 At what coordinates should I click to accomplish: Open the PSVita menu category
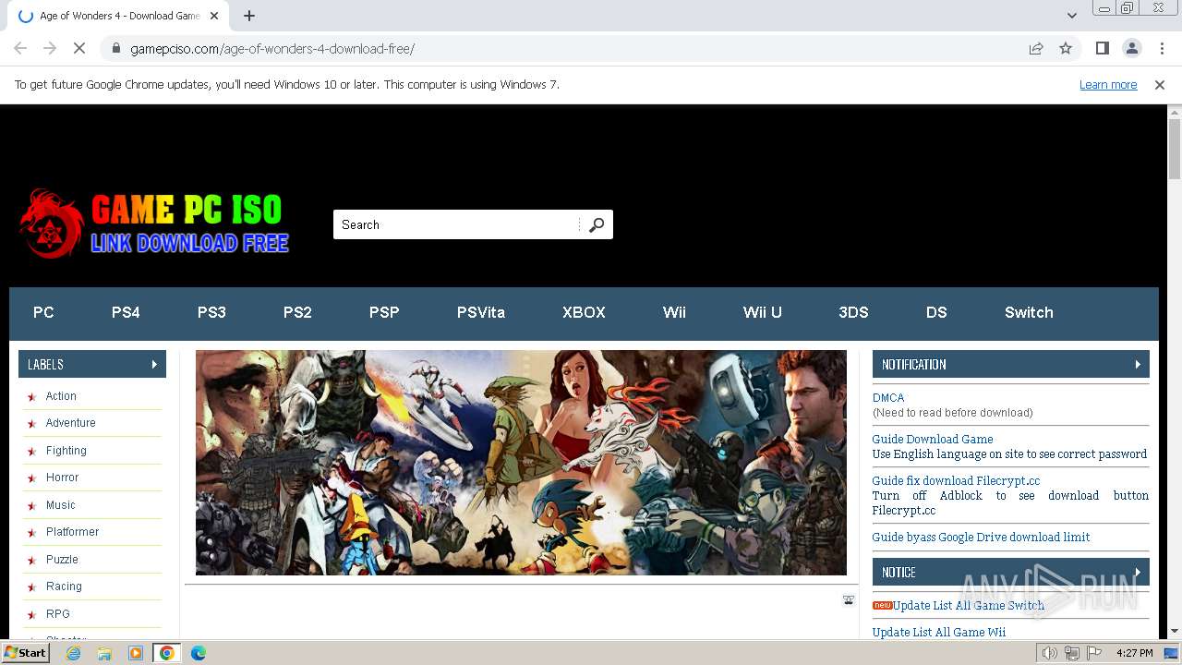pyautogui.click(x=481, y=312)
